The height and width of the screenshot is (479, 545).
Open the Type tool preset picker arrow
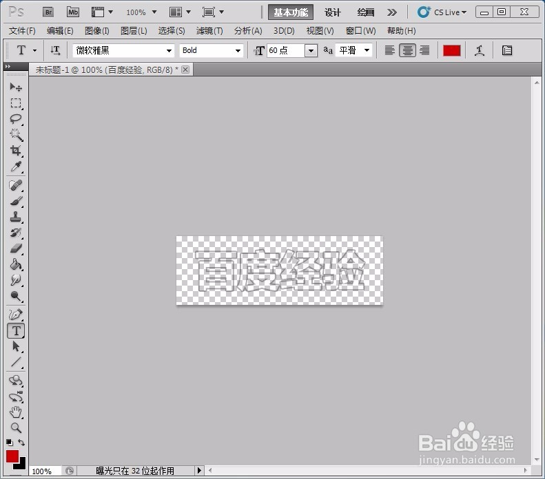pyautogui.click(x=34, y=51)
